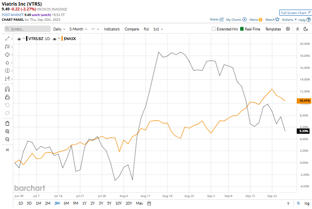
Task: Open the Templates menu
Action: pyautogui.click(x=273, y=29)
